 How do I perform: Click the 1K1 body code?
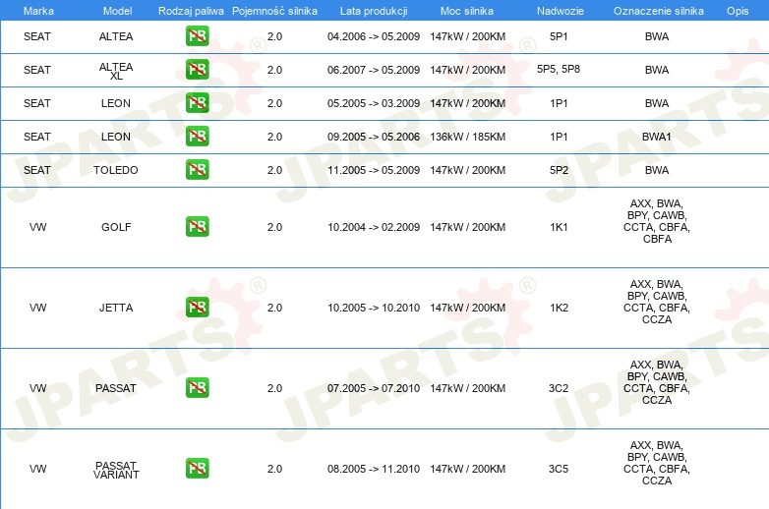[559, 227]
